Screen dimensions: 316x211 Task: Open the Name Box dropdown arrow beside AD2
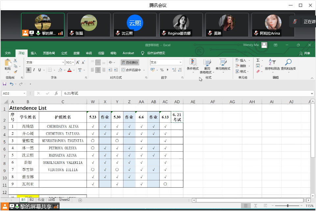point(24,94)
